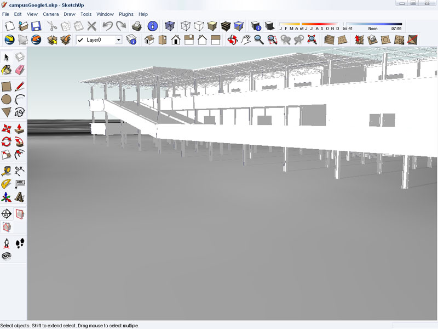Screen dimensions: 438x329
Task: Select the Tape Measure tool
Action: click(x=7, y=171)
